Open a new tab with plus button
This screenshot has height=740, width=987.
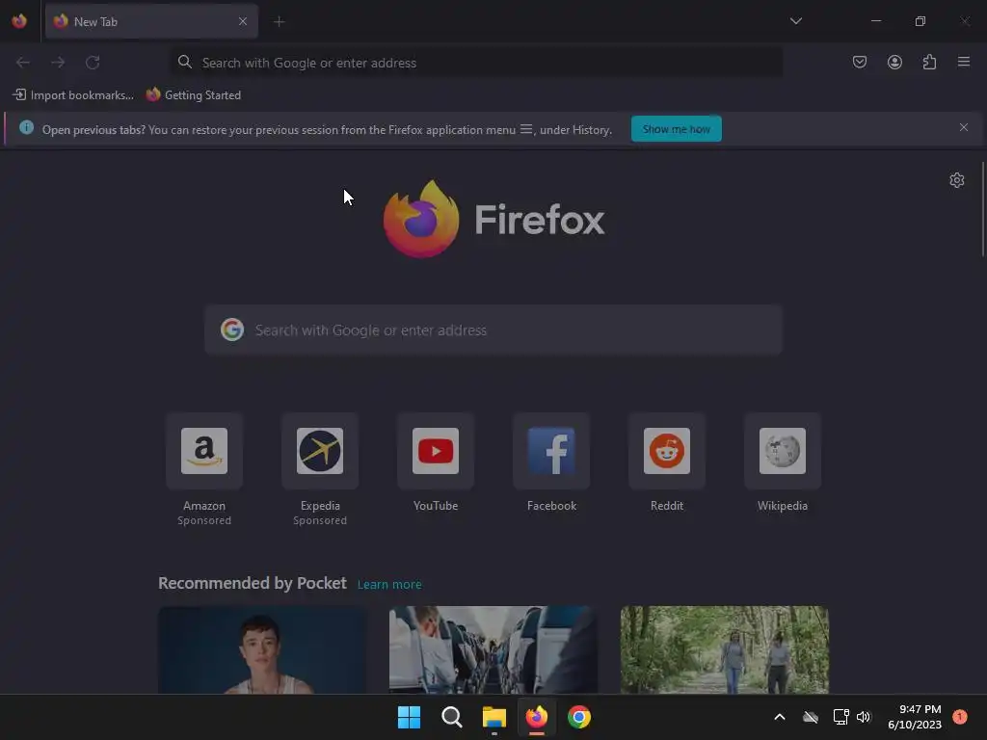[279, 22]
